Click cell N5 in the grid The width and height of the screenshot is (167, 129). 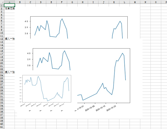coord(145,17)
